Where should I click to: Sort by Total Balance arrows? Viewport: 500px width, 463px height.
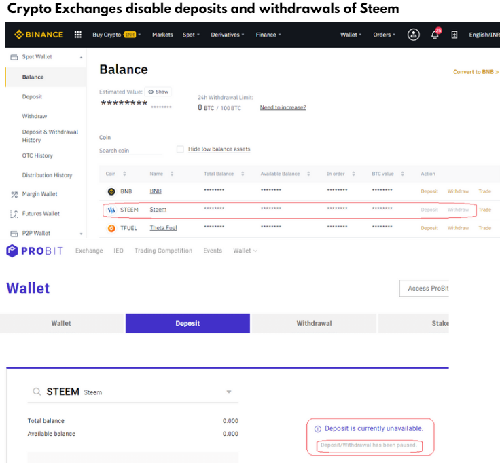pyautogui.click(x=243, y=174)
